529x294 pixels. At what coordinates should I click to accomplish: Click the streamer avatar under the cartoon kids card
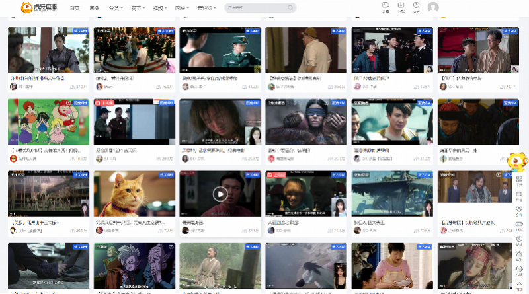(x=13, y=159)
